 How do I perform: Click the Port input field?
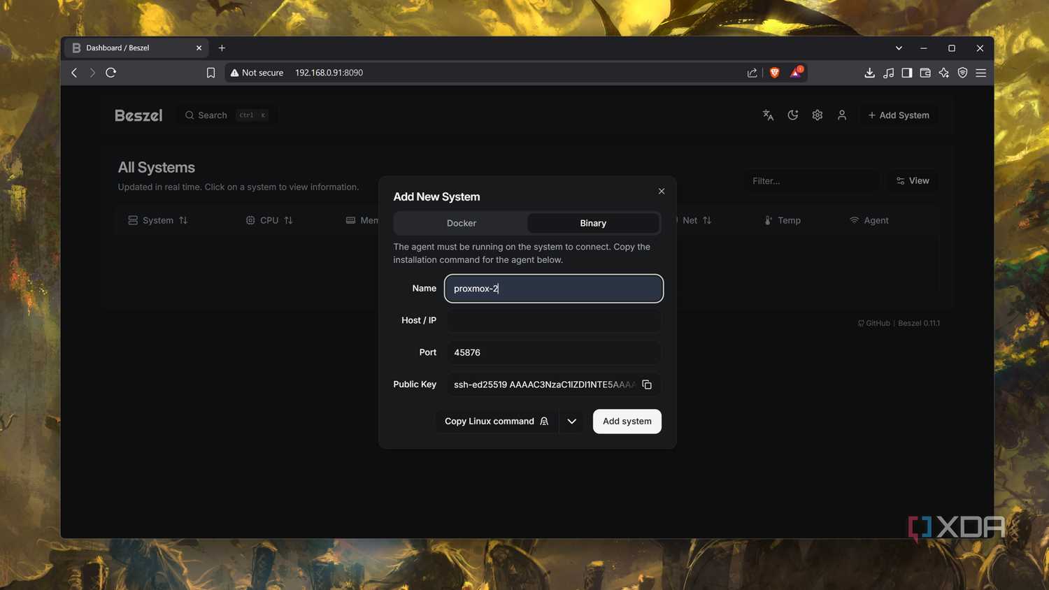[x=554, y=352]
